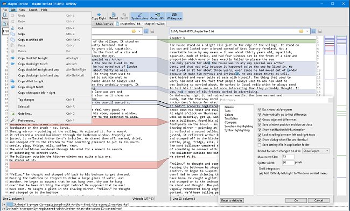Click the right pane browse folder icon

302,31
